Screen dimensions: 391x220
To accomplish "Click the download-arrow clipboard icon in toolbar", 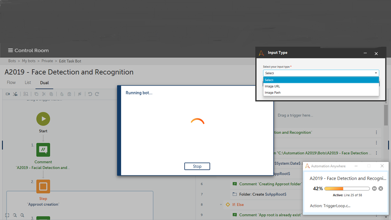I will click(x=69, y=94).
